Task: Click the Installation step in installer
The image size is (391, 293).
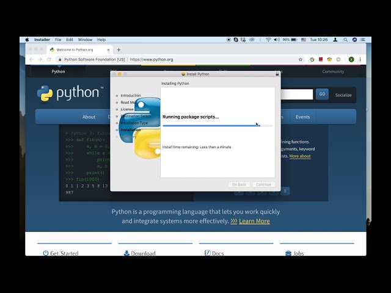Action: tap(130, 130)
